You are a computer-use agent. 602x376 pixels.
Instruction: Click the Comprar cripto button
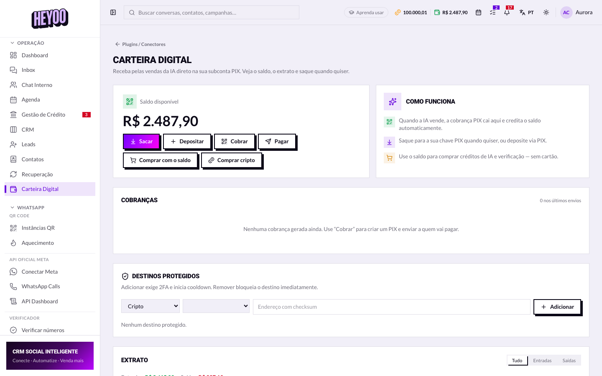coord(232,160)
